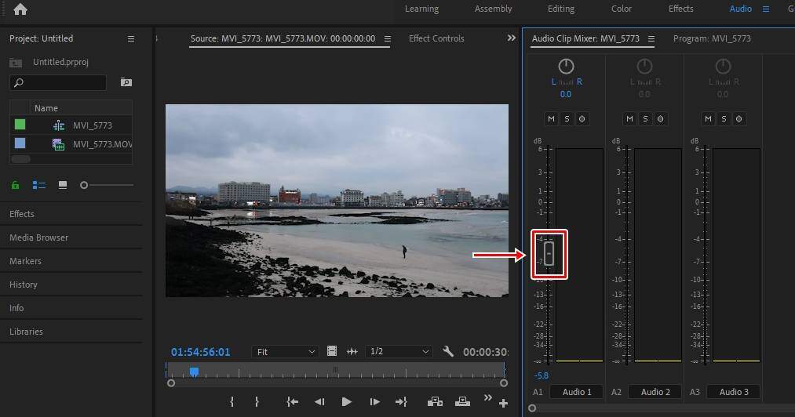
Task: Mute the Audio 2 track
Action: click(629, 119)
